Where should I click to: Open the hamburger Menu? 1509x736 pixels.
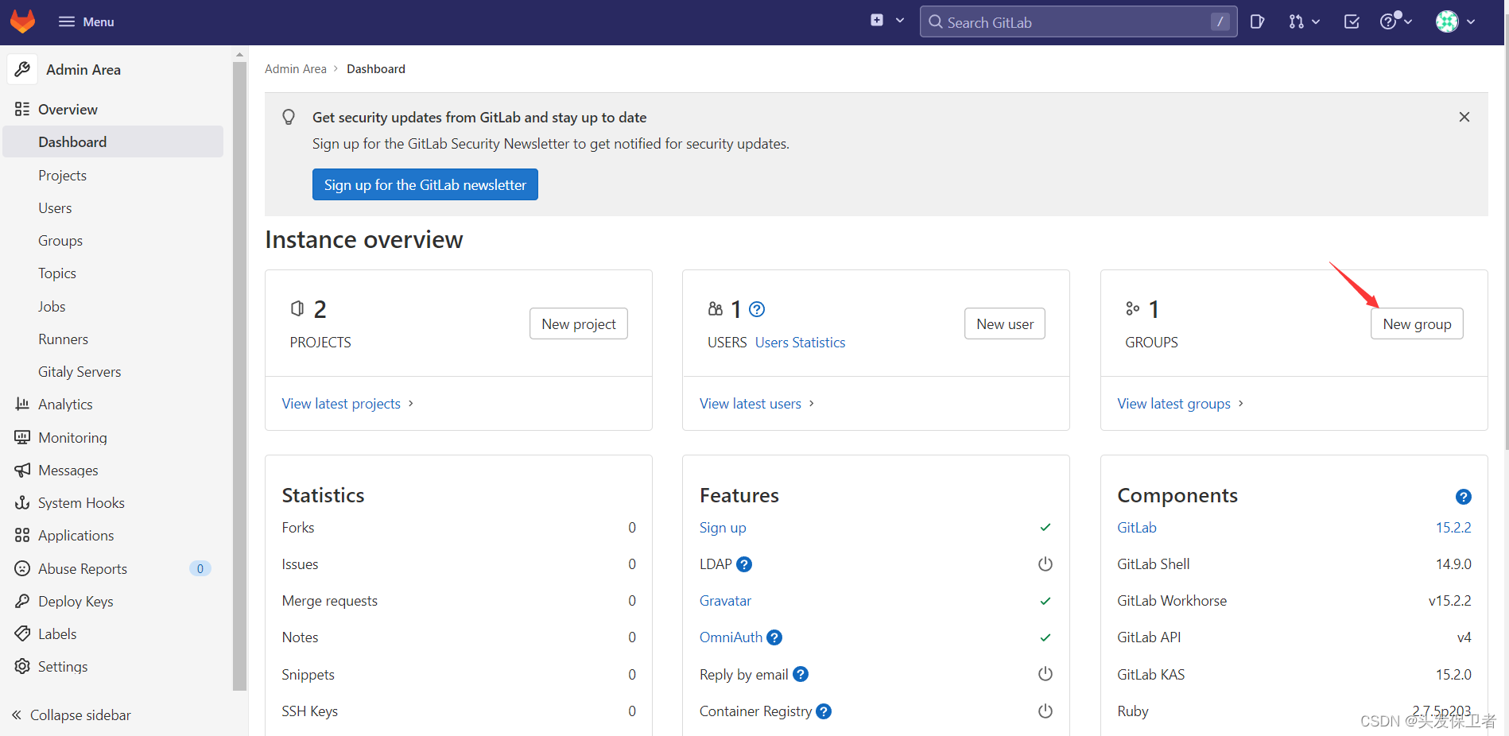[x=87, y=21]
